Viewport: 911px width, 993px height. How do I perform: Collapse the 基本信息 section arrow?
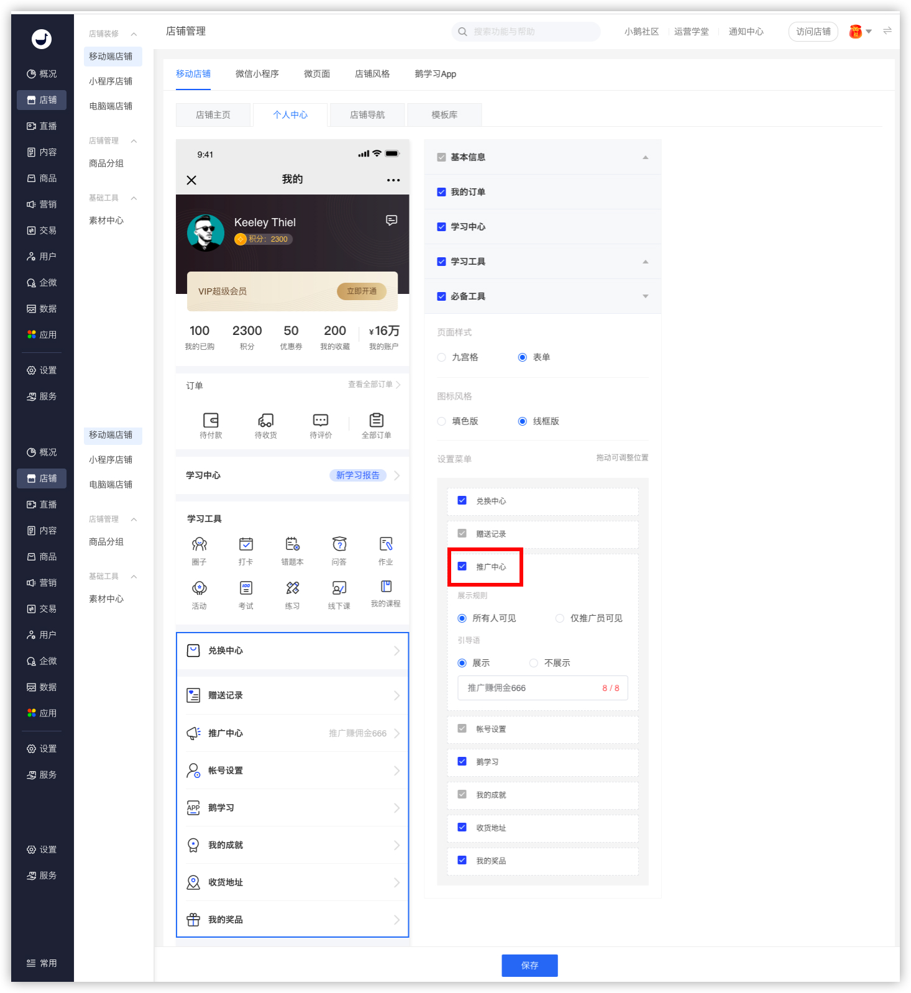click(x=645, y=157)
